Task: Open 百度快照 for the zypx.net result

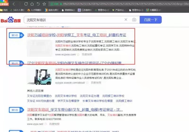Action: point(54,124)
